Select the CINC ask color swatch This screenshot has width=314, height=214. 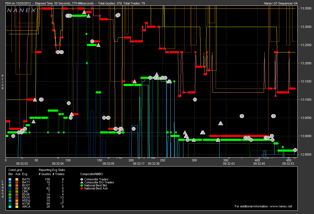pyautogui.click(x=17, y=191)
